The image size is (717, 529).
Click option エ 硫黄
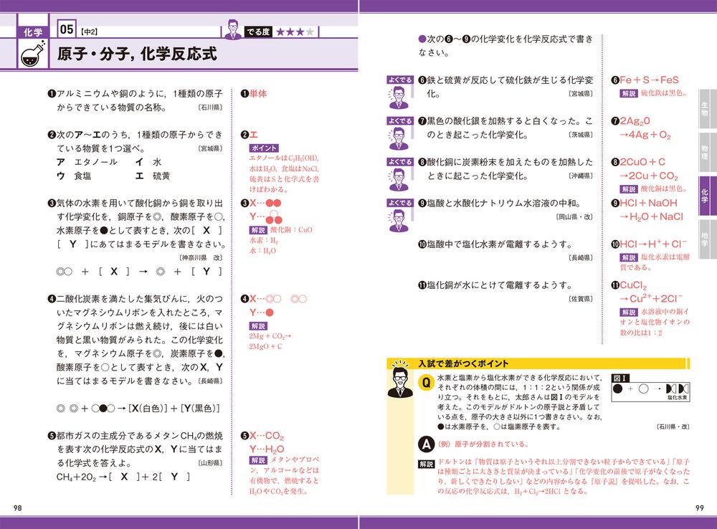click(x=152, y=176)
